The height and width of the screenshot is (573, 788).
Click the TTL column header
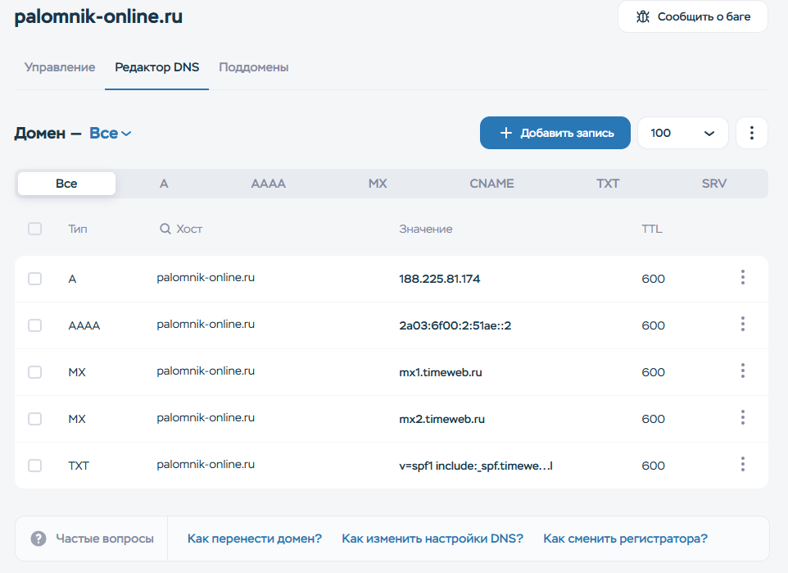[x=652, y=229]
